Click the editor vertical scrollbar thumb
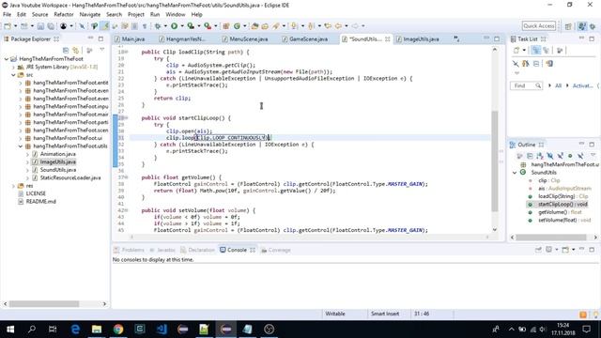The height and width of the screenshot is (338, 601). pos(495,161)
